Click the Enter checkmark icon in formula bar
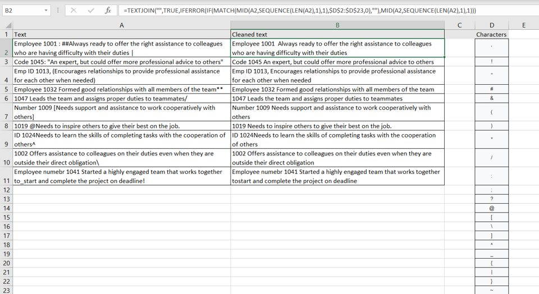The height and width of the screenshot is (294, 539). (x=91, y=11)
